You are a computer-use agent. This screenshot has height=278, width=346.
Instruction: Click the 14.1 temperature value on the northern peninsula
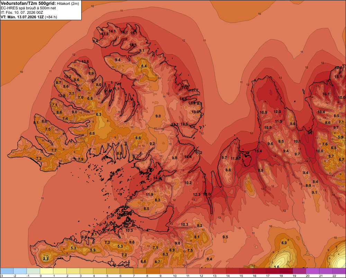(112, 31)
